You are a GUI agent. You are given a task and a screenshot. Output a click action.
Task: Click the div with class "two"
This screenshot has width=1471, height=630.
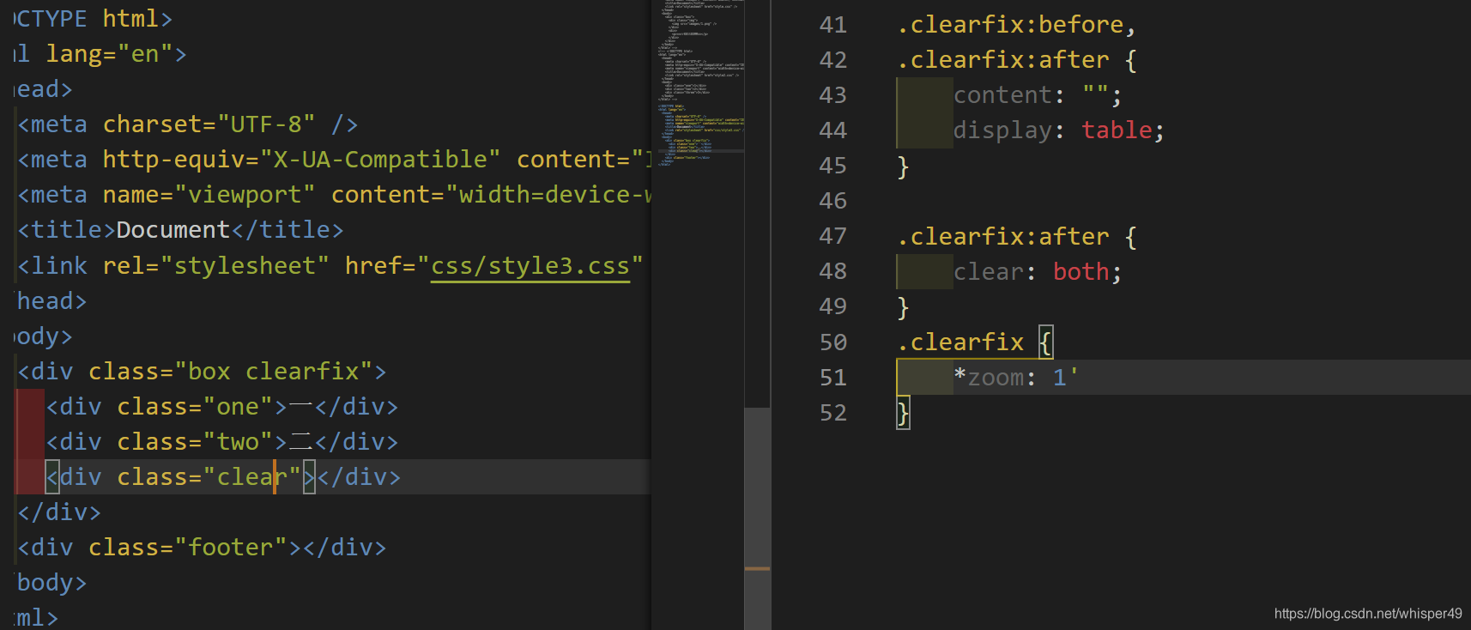pos(222,442)
